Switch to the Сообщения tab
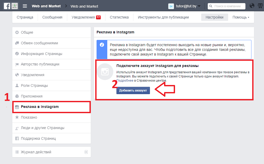The width and height of the screenshot is (264, 164). [52, 17]
